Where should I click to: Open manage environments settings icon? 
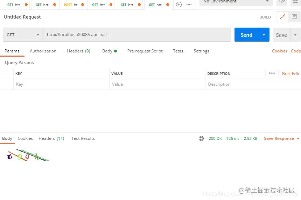pyautogui.click(x=296, y=2)
